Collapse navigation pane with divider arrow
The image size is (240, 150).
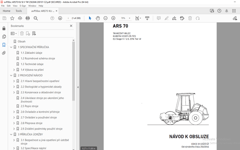click(78, 87)
